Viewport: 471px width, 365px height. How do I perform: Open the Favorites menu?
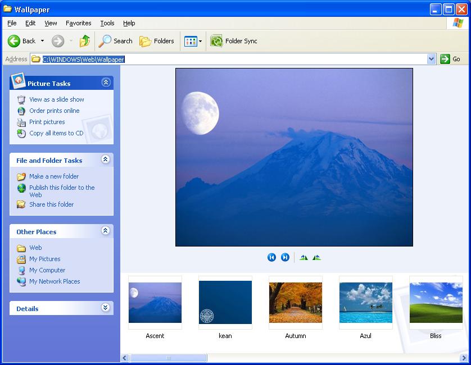(x=78, y=23)
